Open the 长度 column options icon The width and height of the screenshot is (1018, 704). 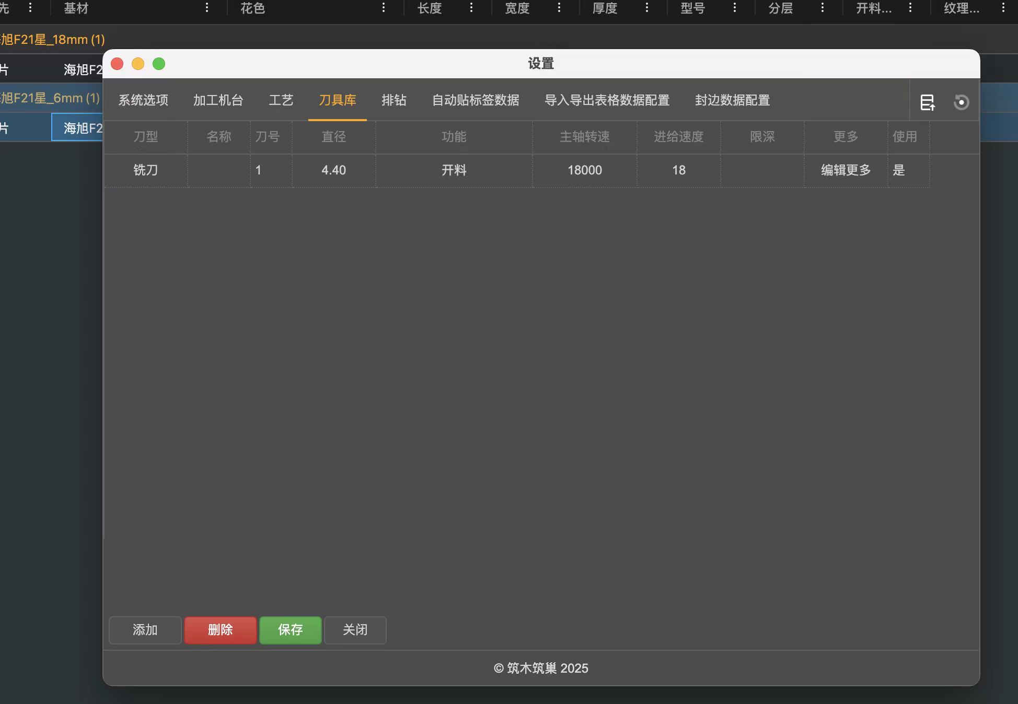[471, 8]
